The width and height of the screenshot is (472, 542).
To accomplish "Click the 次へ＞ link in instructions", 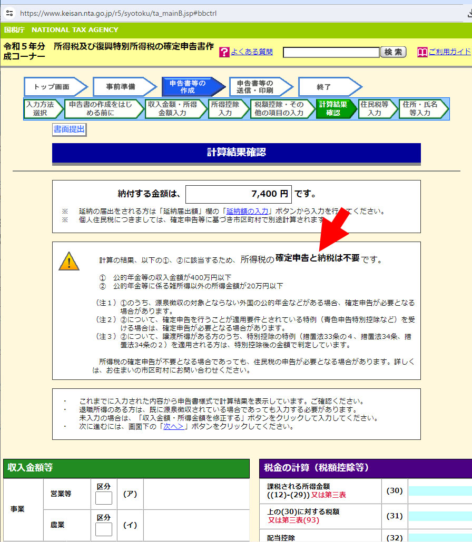I will point(173,426).
